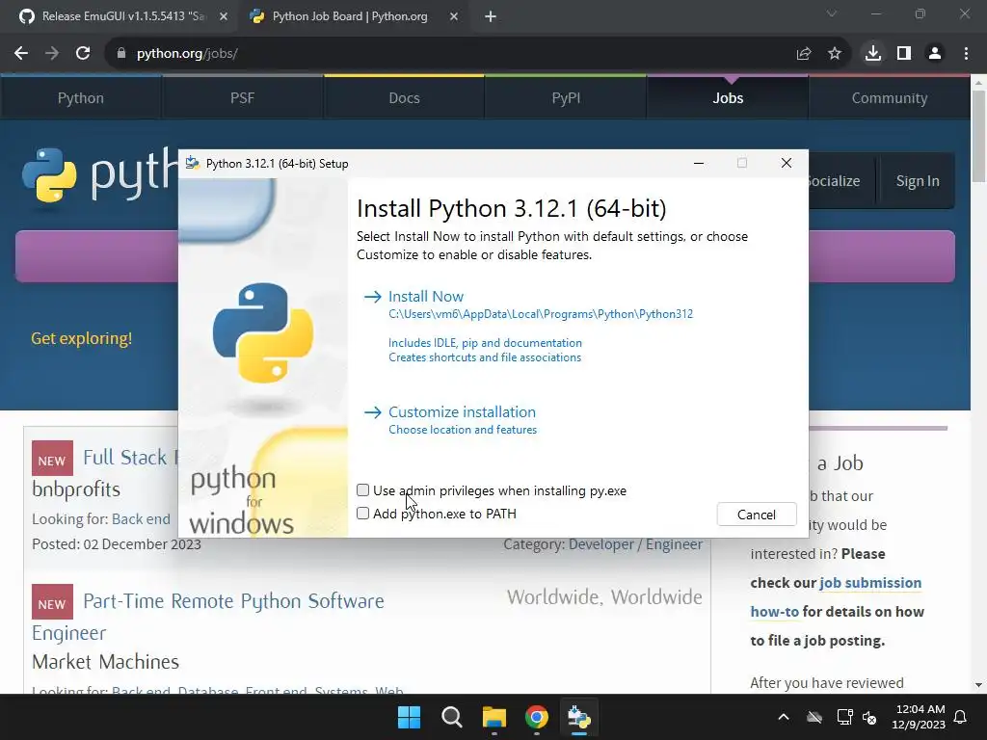
Task: Click Chrome icon in taskbar
Action: click(537, 717)
